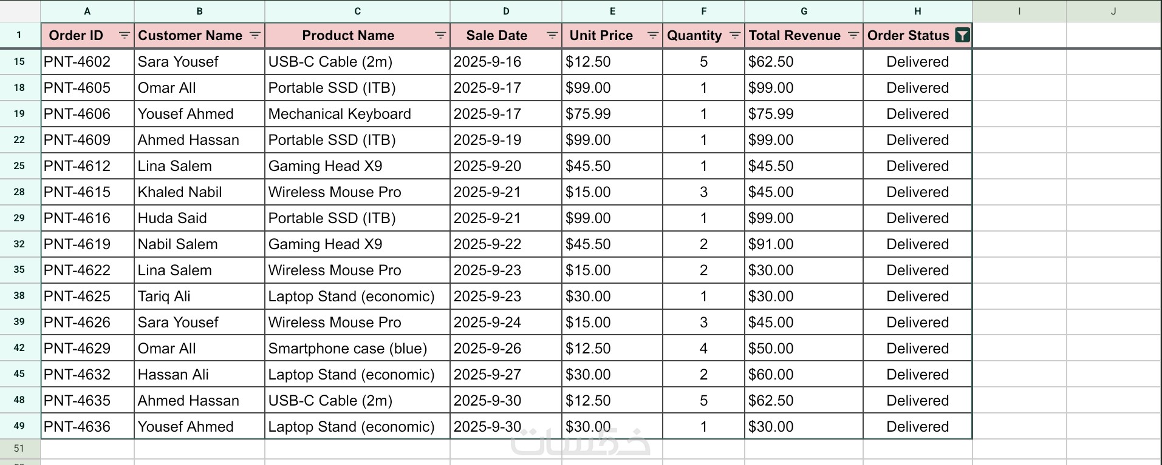Open the Product Name filter icon
The image size is (1162, 465).
(x=440, y=36)
